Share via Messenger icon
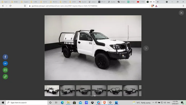This screenshot has height=105, width=186. (x=5, y=64)
